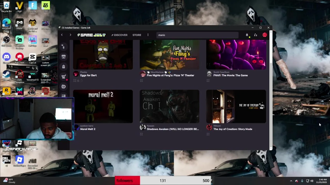This screenshot has height=185, width=330.
Task: Open the sidebar backpack icon
Action: 63,67
